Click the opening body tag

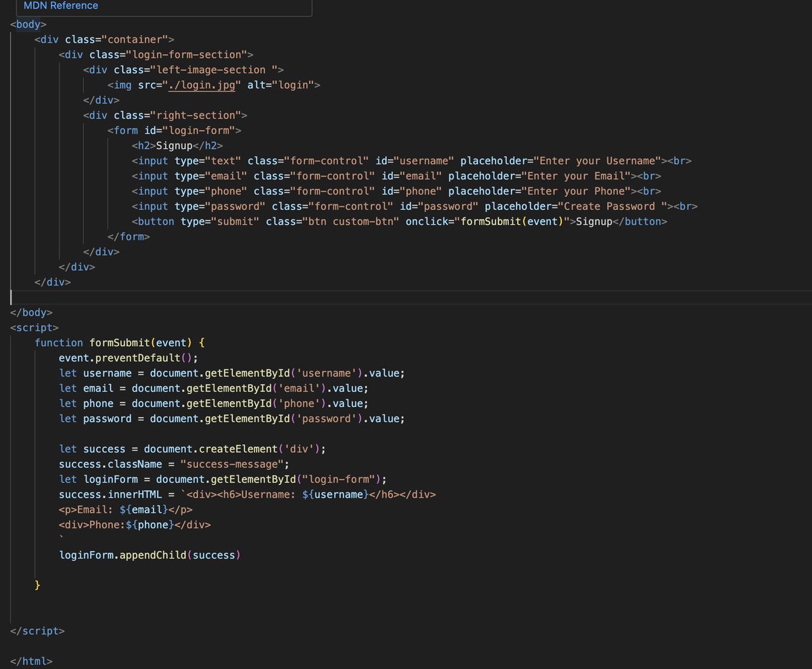click(x=28, y=24)
